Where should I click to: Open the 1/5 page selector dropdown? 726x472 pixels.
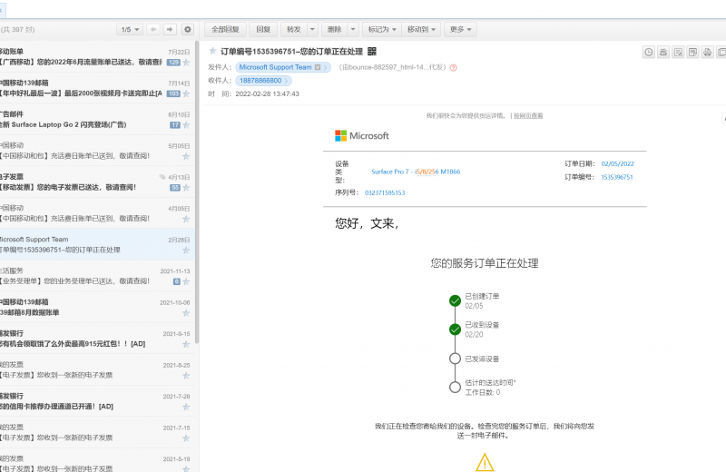(x=130, y=30)
